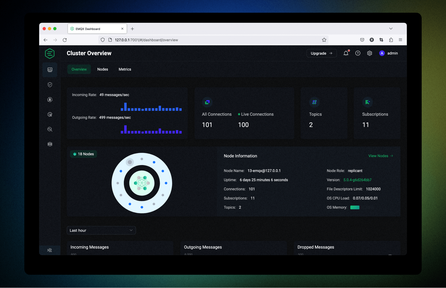This screenshot has width=446, height=288.
Task: Open the access control shield icon
Action: tap(50, 84)
